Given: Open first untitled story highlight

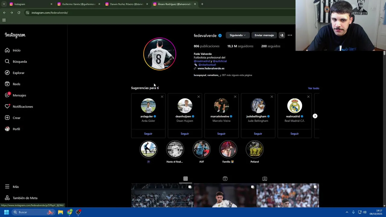Looking at the screenshot, I should [x=148, y=149].
